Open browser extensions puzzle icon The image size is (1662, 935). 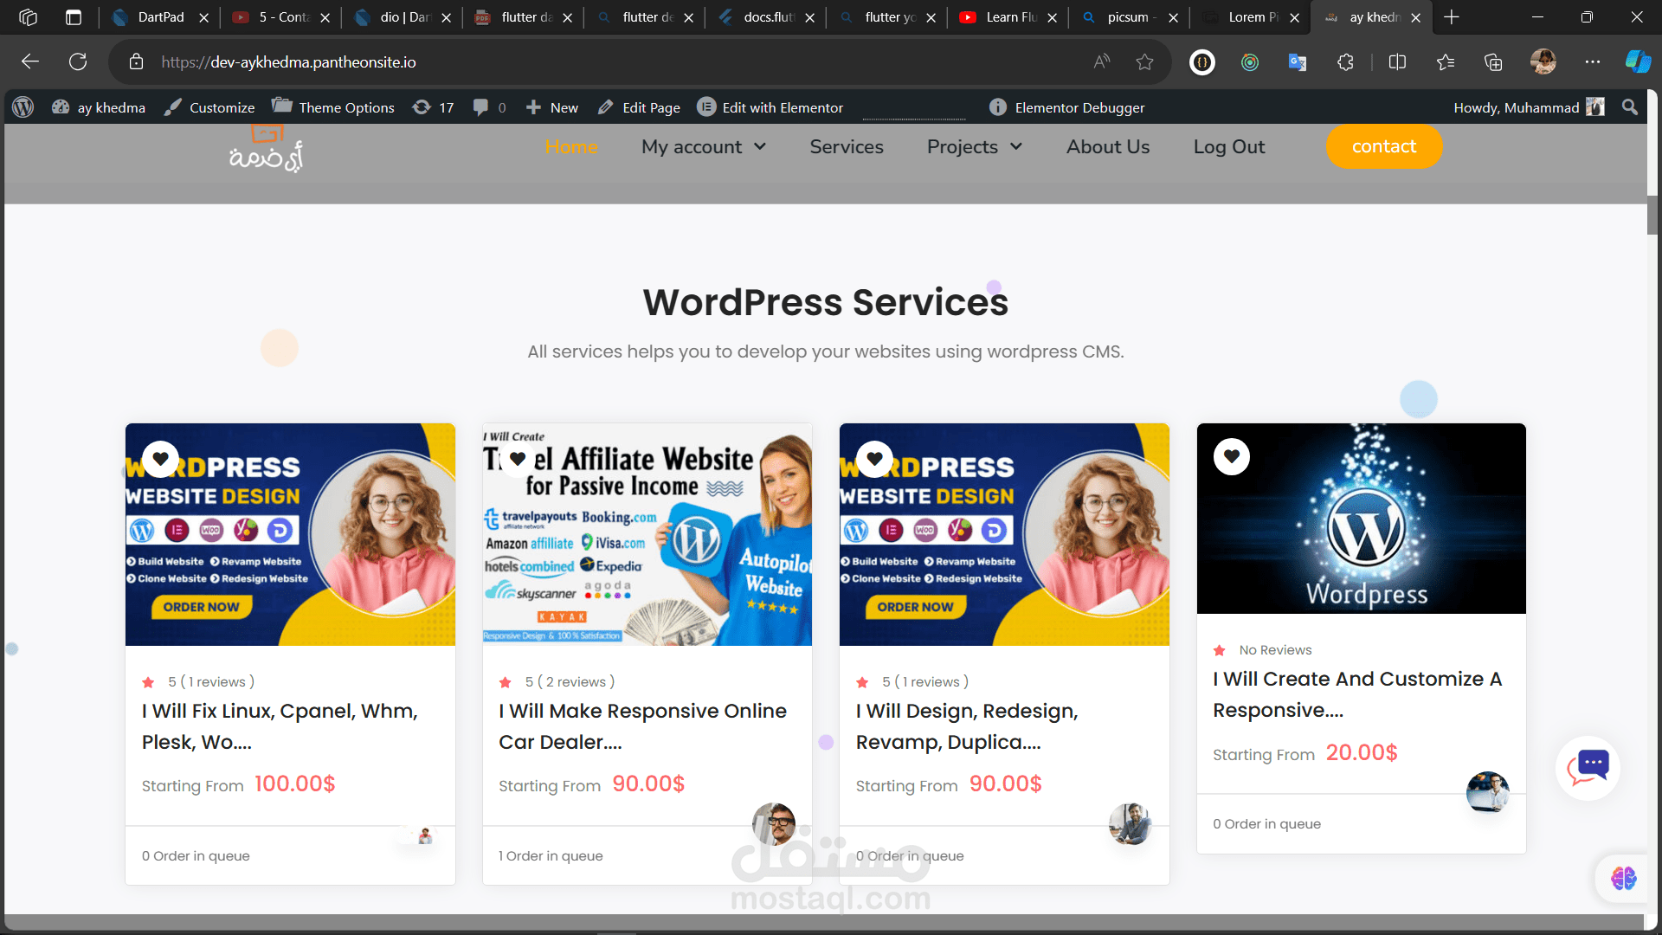pos(1345,61)
